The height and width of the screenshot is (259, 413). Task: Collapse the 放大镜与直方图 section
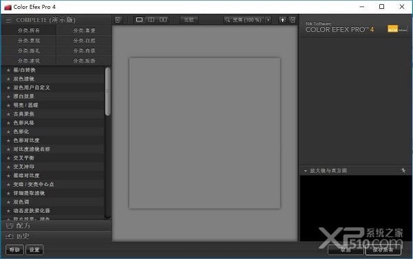coord(305,171)
